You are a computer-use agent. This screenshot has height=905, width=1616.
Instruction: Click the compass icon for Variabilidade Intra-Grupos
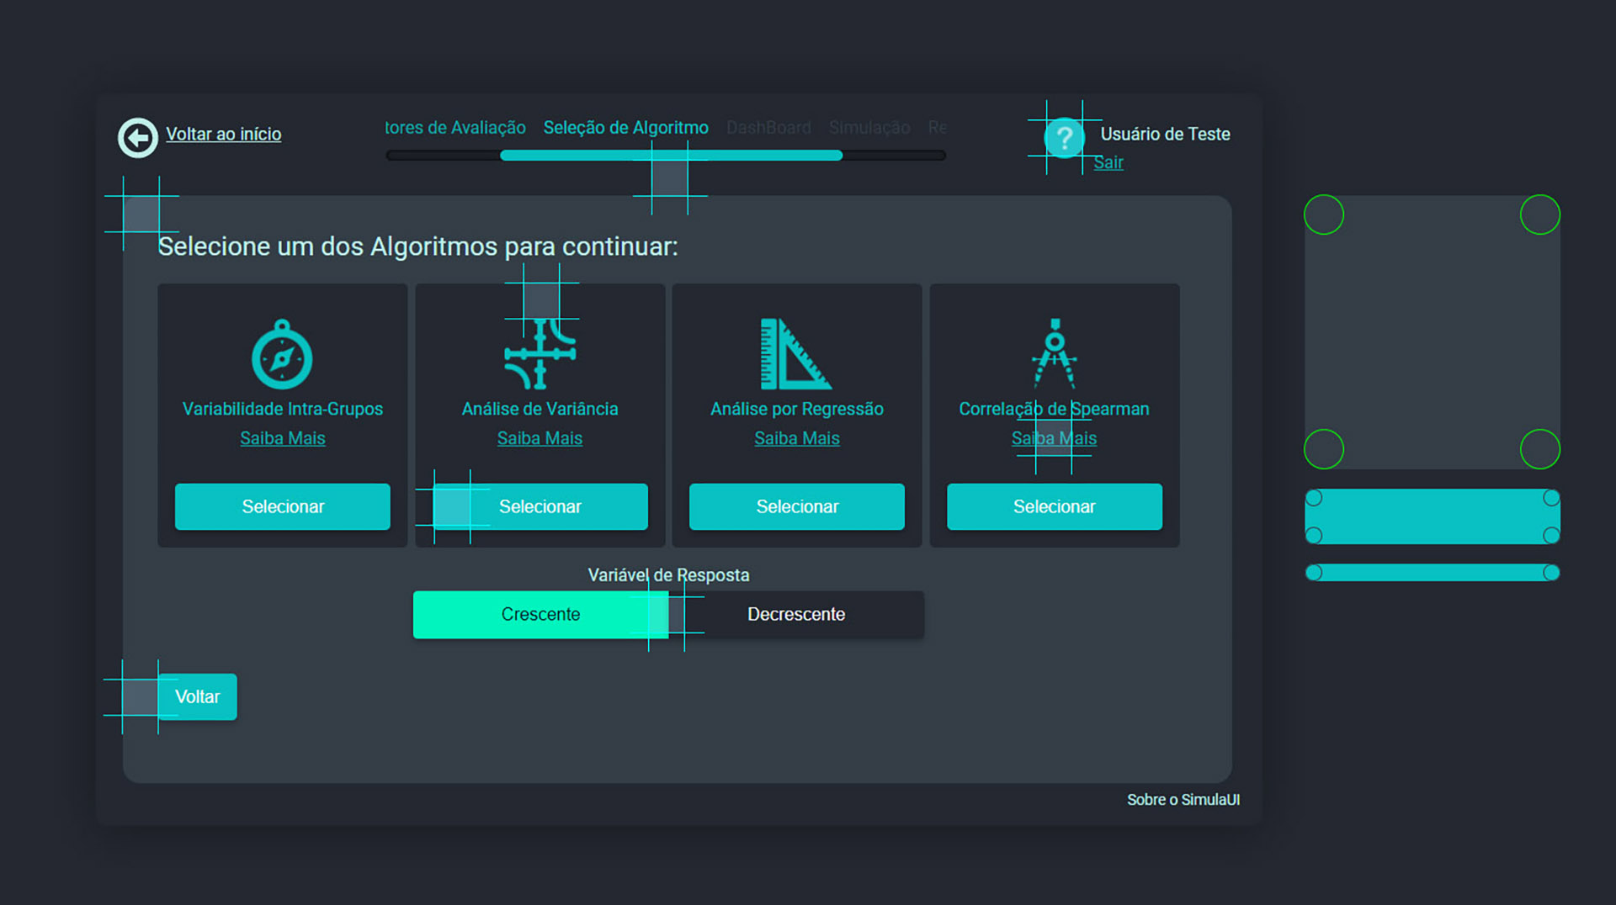tap(282, 354)
